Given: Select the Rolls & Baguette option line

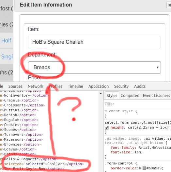Looking at the screenshot, I should 29,159.
